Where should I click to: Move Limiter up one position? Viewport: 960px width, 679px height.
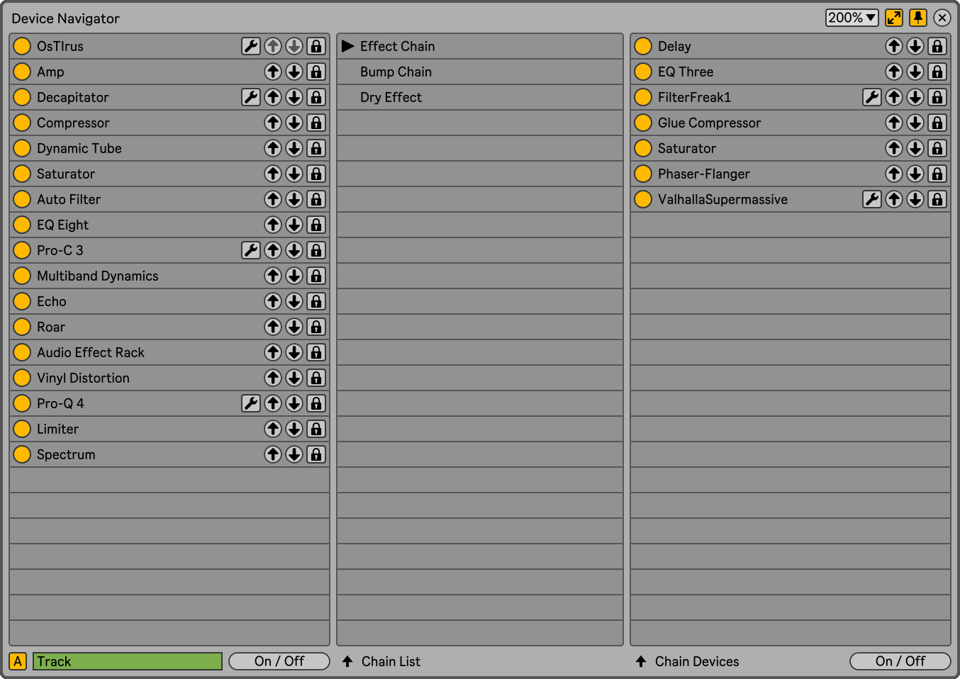pyautogui.click(x=273, y=429)
